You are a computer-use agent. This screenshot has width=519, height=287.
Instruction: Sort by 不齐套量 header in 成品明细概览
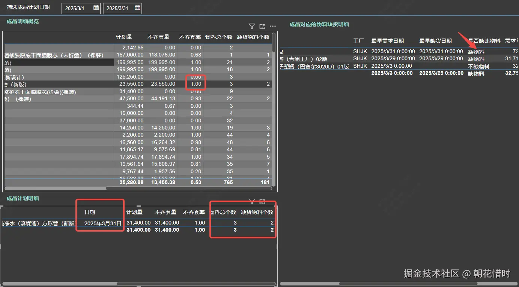click(x=158, y=37)
